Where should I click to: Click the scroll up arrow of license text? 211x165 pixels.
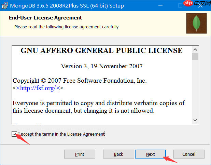coord(195,50)
